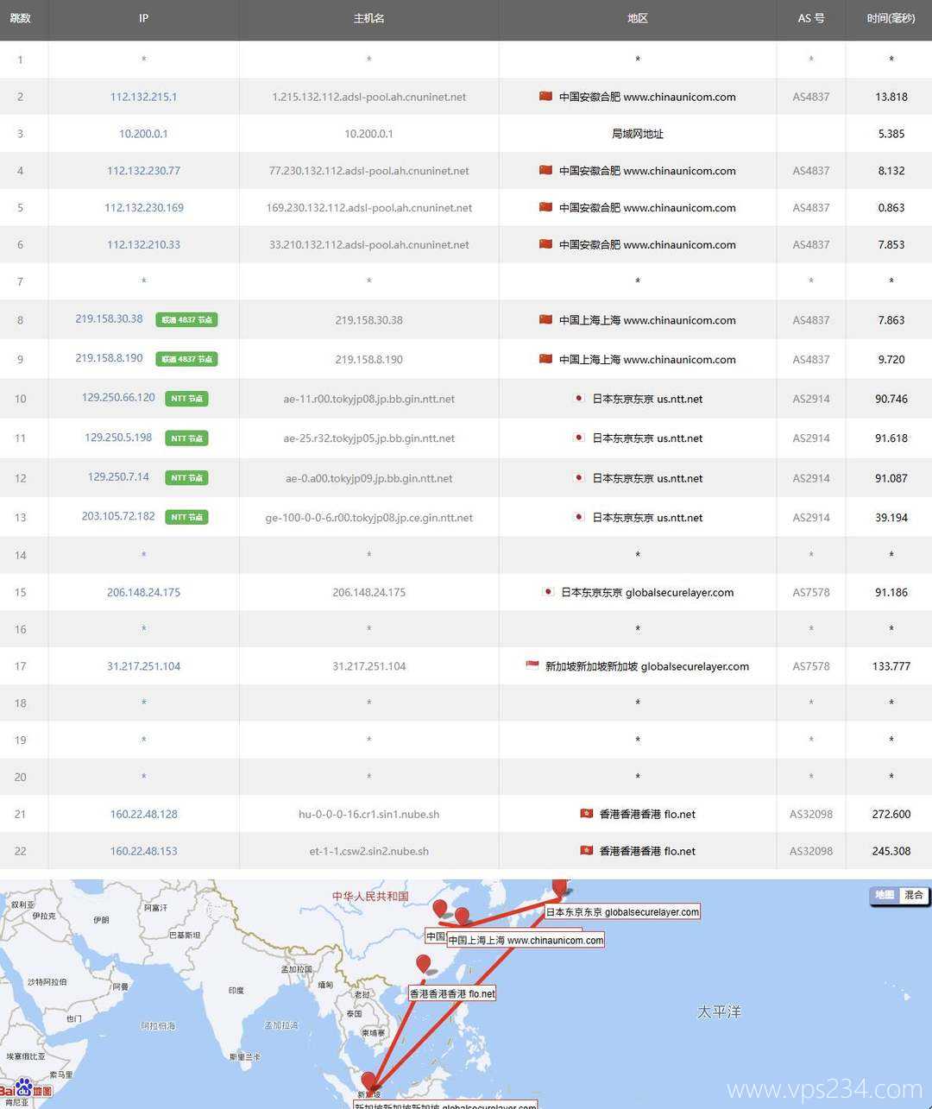The width and height of the screenshot is (932, 1109).
Task: Click NTT badge beside 129.250.66.120
Action: point(186,399)
